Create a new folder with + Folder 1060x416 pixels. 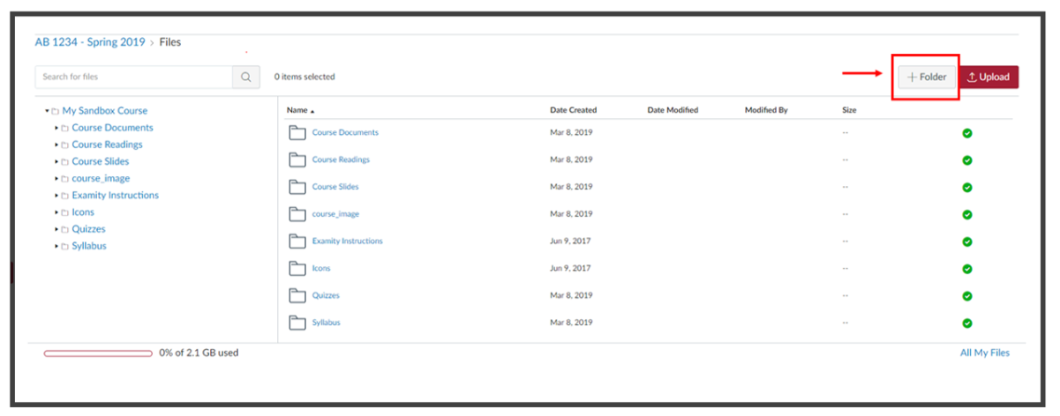(x=927, y=78)
